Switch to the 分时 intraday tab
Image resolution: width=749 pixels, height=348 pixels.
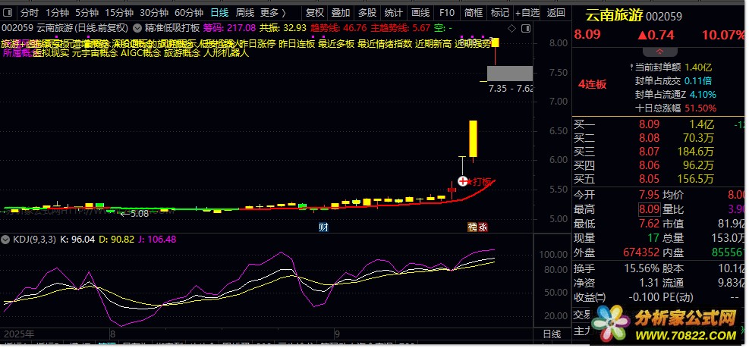tap(29, 12)
